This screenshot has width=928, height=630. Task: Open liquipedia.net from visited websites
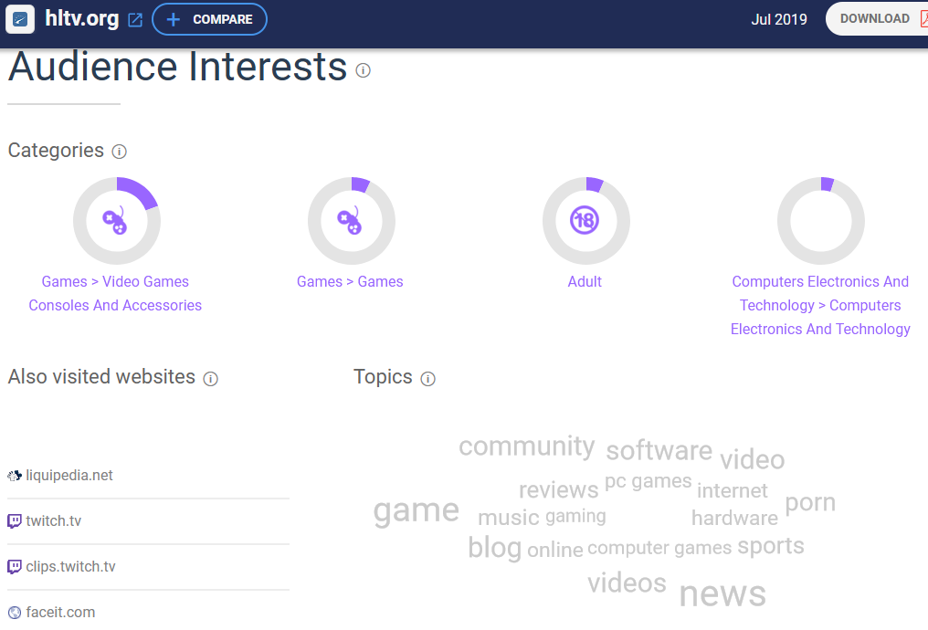69,476
